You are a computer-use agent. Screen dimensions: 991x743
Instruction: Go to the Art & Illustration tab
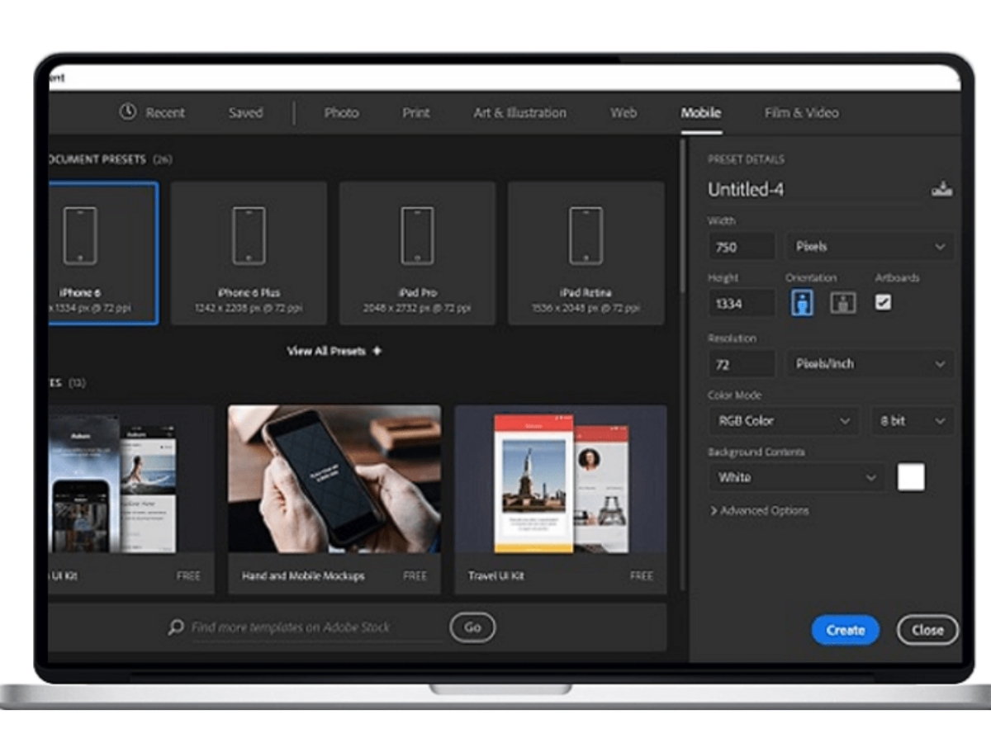(520, 113)
